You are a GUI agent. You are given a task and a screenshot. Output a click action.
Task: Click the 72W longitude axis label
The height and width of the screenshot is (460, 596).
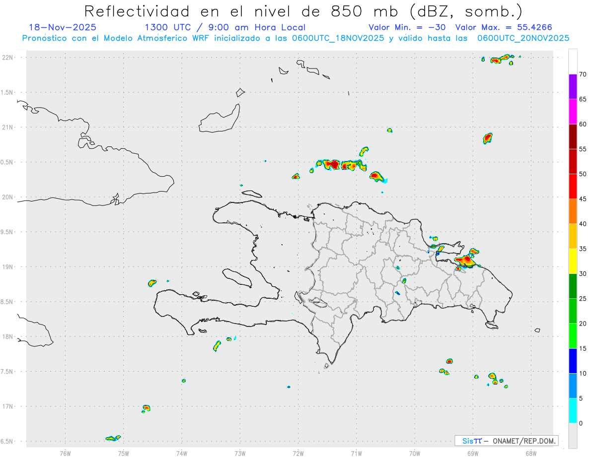pyautogui.click(x=298, y=453)
